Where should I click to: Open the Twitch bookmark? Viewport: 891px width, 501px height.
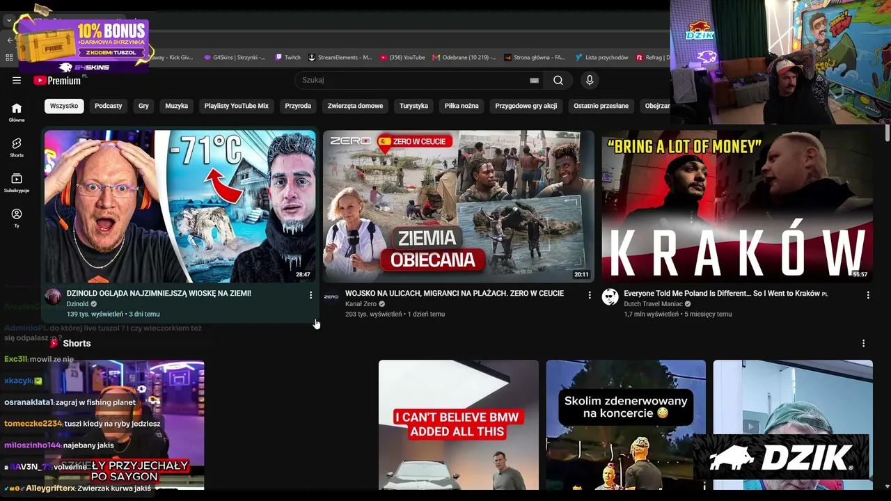(x=288, y=58)
